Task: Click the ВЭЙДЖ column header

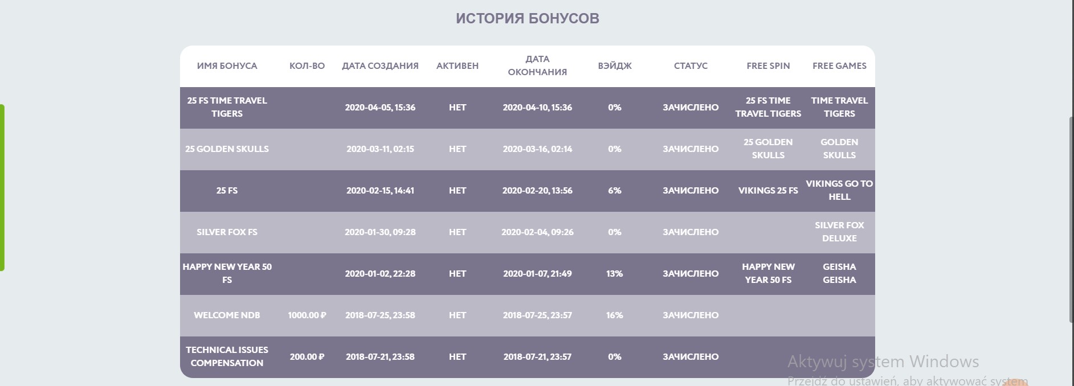Action: (615, 66)
